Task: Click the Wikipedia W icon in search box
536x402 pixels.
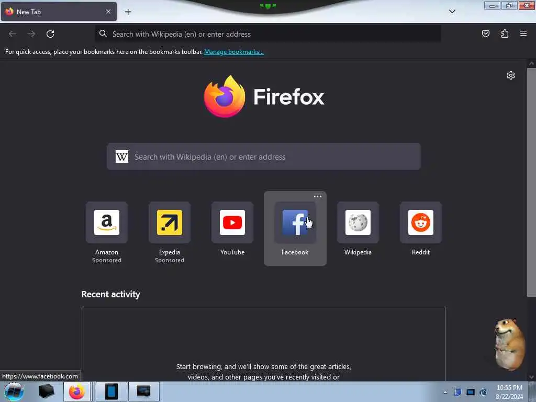Action: pos(121,157)
